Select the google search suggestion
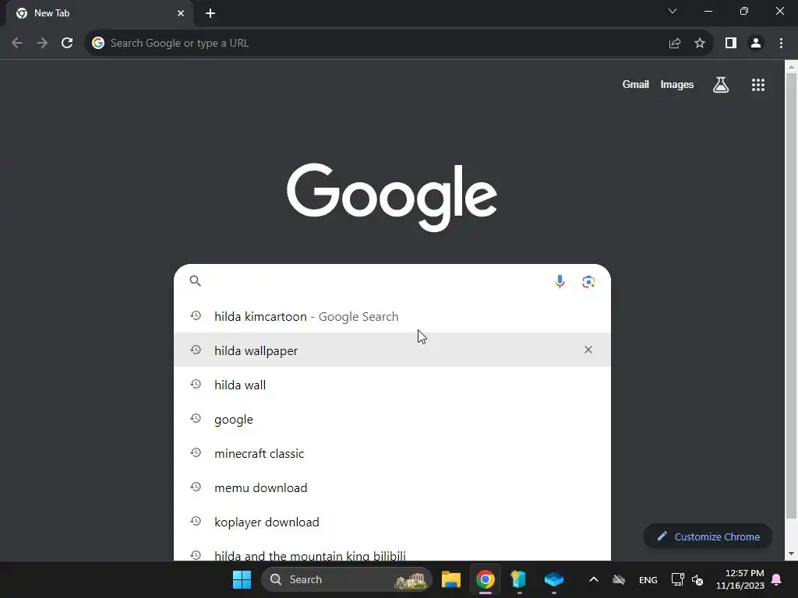Image resolution: width=798 pixels, height=598 pixels. point(392,419)
